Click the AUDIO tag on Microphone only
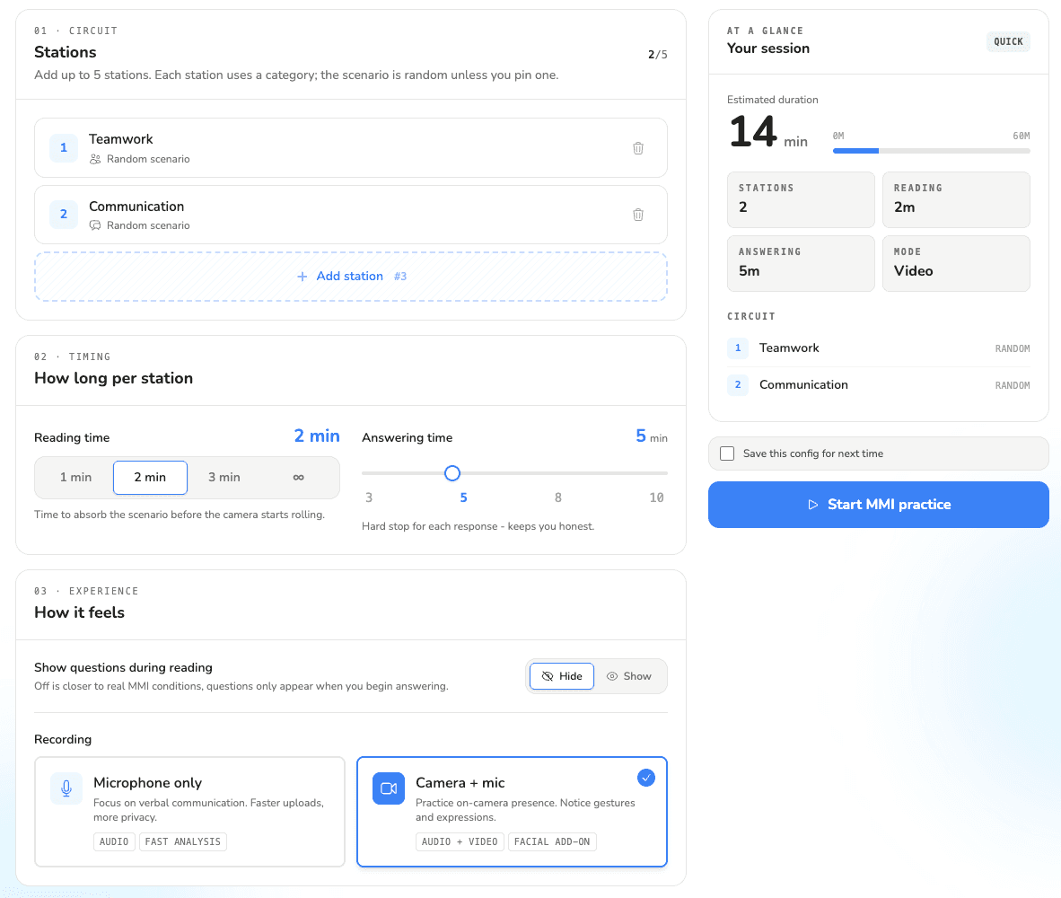This screenshot has width=1061, height=898. click(x=114, y=841)
